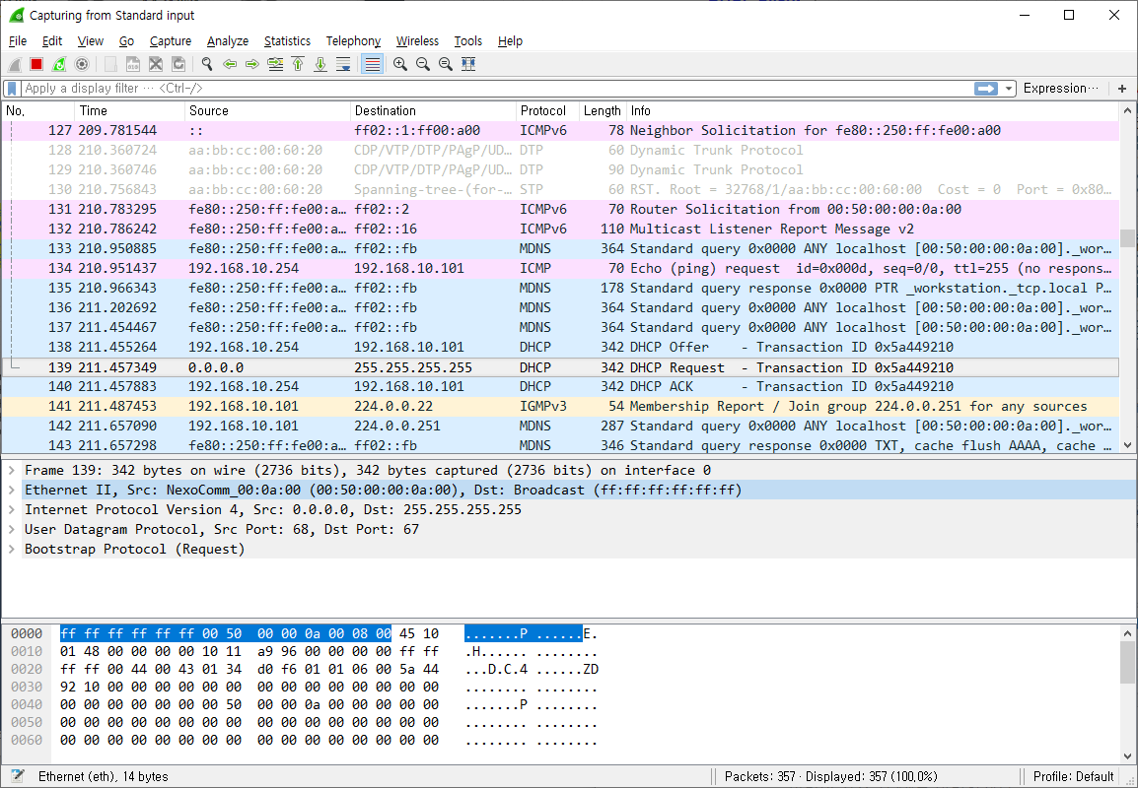Viewport: 1138px width, 788px height.
Task: Open the Telephony menu
Action: (x=353, y=41)
